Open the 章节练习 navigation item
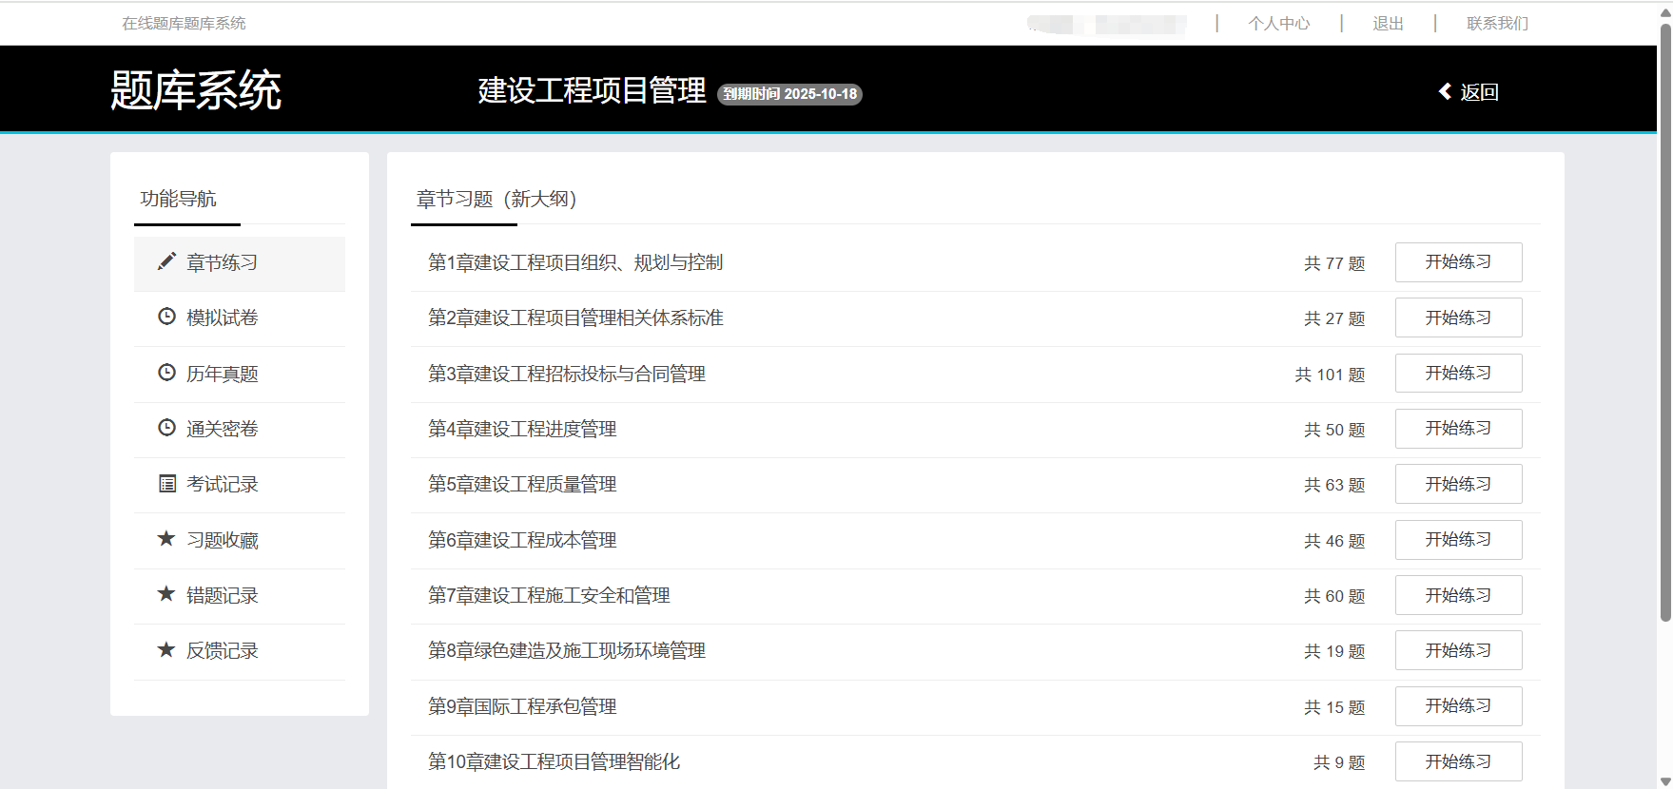This screenshot has height=789, width=1673. coord(240,263)
